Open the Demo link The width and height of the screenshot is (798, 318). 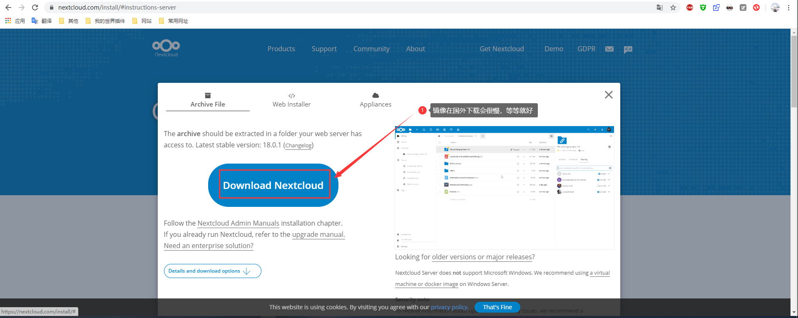coord(554,49)
